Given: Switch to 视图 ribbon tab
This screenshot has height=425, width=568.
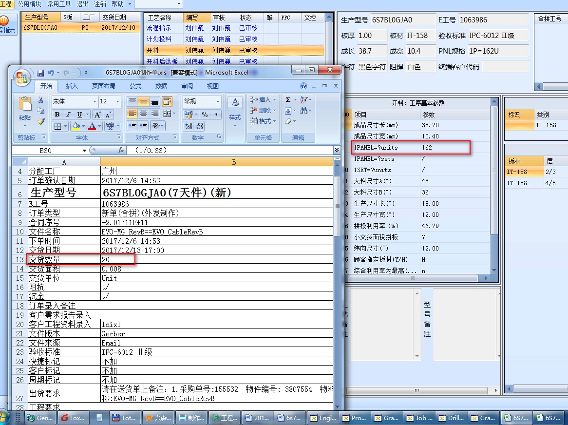Looking at the screenshot, I should click(213, 86).
